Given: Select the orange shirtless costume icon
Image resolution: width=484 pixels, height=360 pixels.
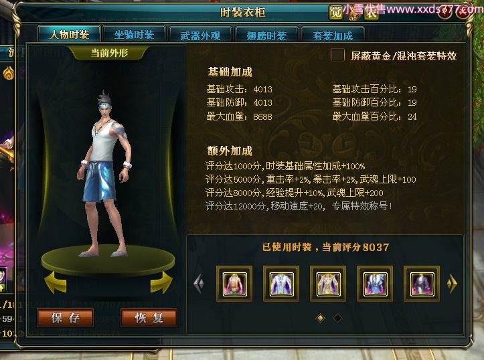Looking at the screenshot, I should point(234,284).
